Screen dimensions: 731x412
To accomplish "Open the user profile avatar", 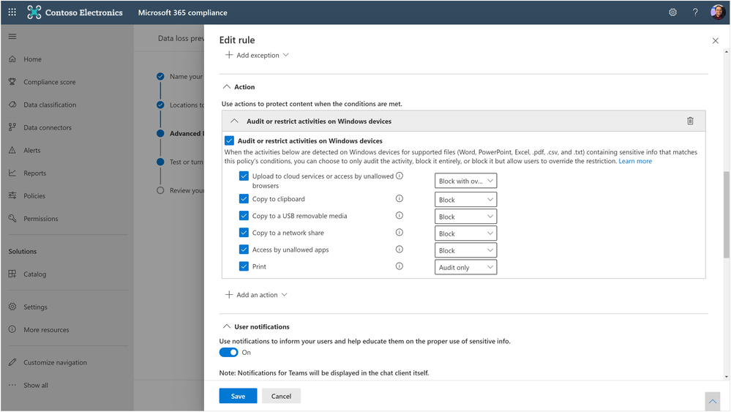I will click(x=718, y=12).
